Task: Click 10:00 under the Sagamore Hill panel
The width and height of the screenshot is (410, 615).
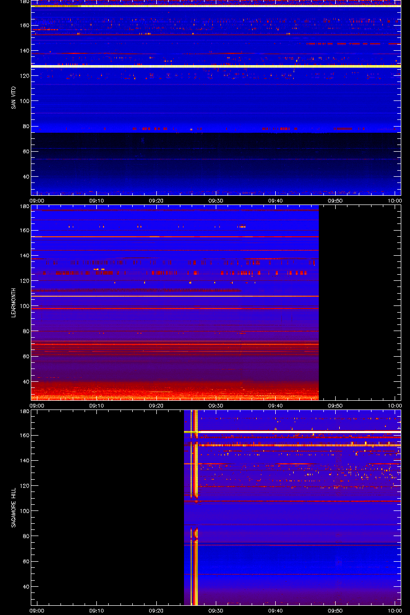Action: tap(395, 610)
